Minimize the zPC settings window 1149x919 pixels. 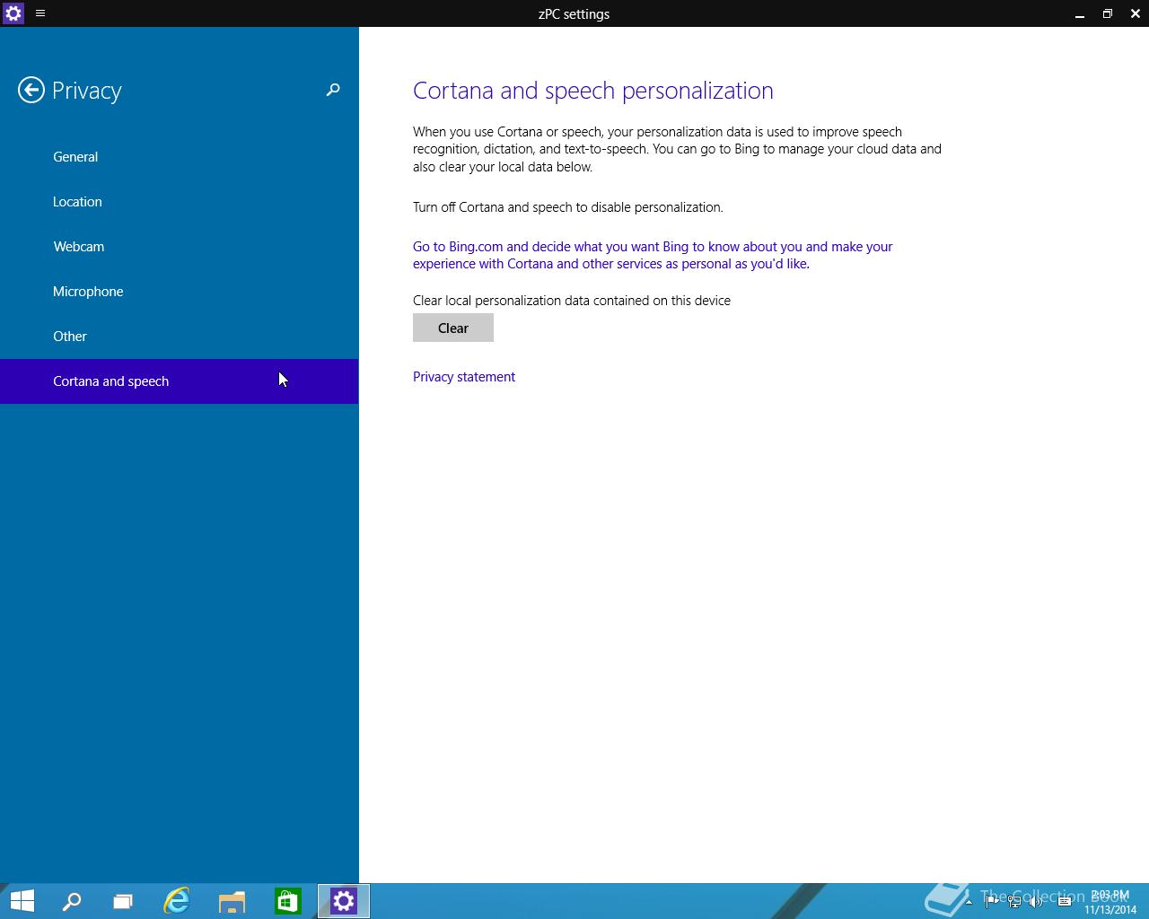[1080, 13]
